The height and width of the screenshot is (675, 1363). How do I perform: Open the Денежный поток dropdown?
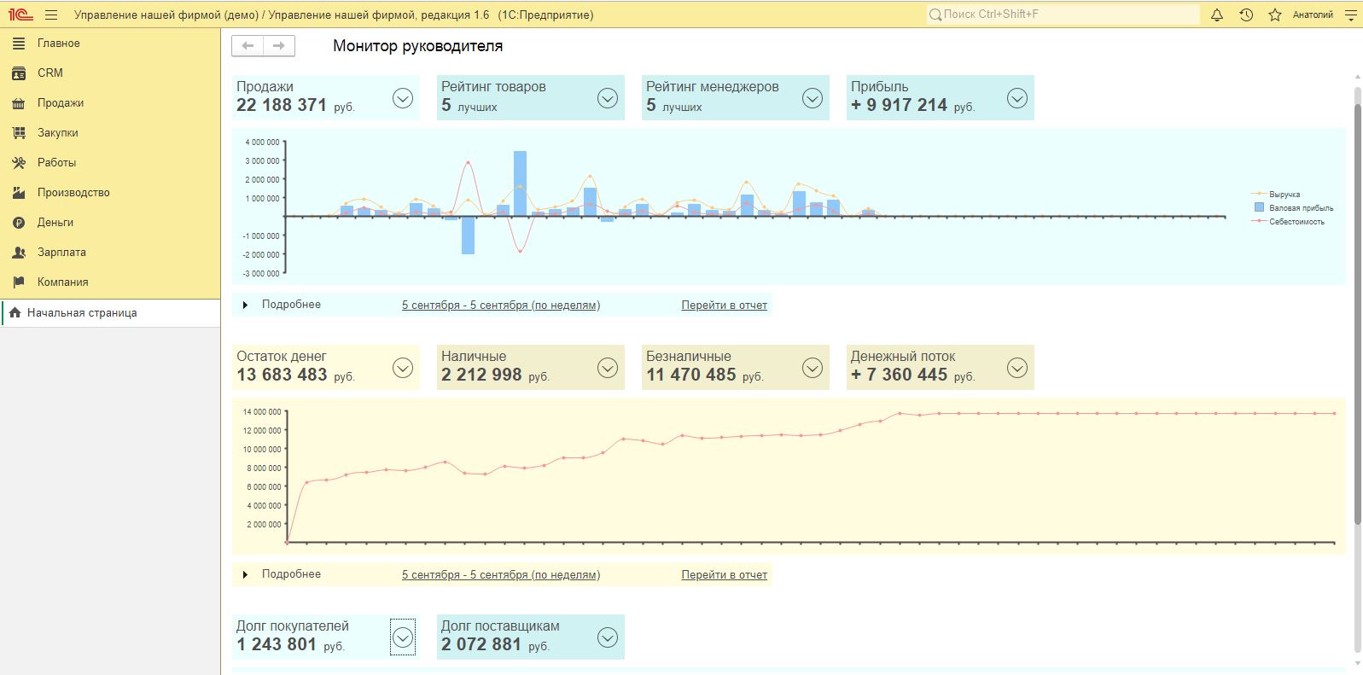click(1017, 368)
